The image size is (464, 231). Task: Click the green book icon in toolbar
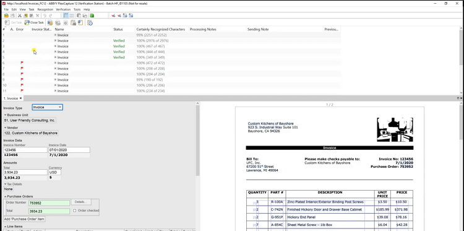(x=92, y=15)
